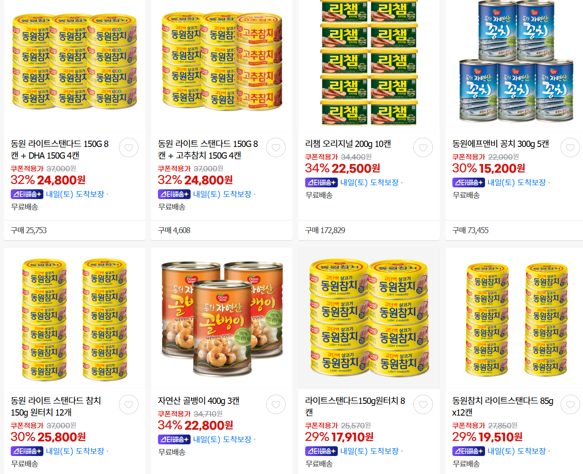
Task: Toggle wishlist heart for 자연산 골뱅이 400g 3캔
Action: [276, 404]
